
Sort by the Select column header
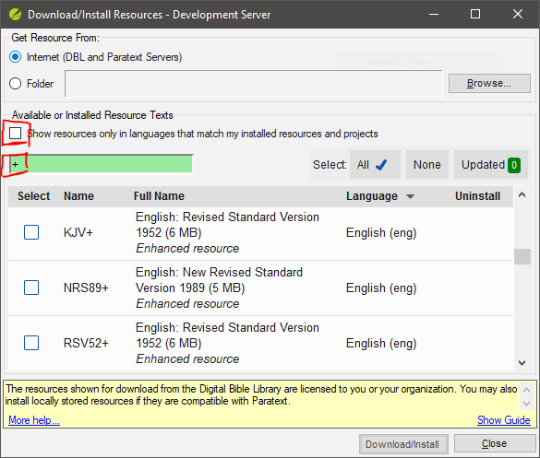pos(34,196)
